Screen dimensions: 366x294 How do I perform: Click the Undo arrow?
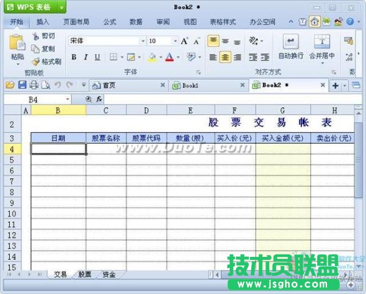(x=58, y=85)
